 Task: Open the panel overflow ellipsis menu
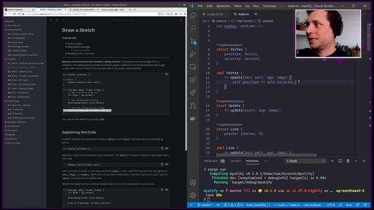tap(266, 161)
